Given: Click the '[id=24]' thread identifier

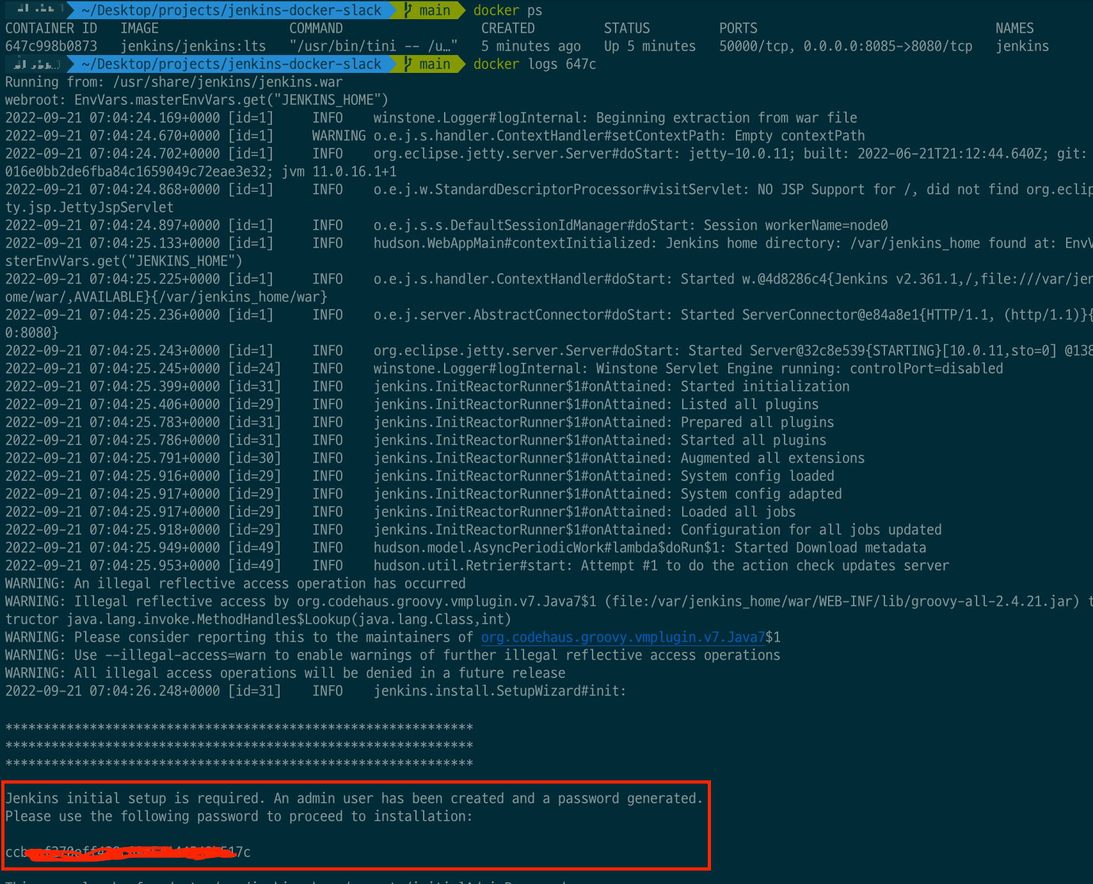Looking at the screenshot, I should [x=255, y=368].
